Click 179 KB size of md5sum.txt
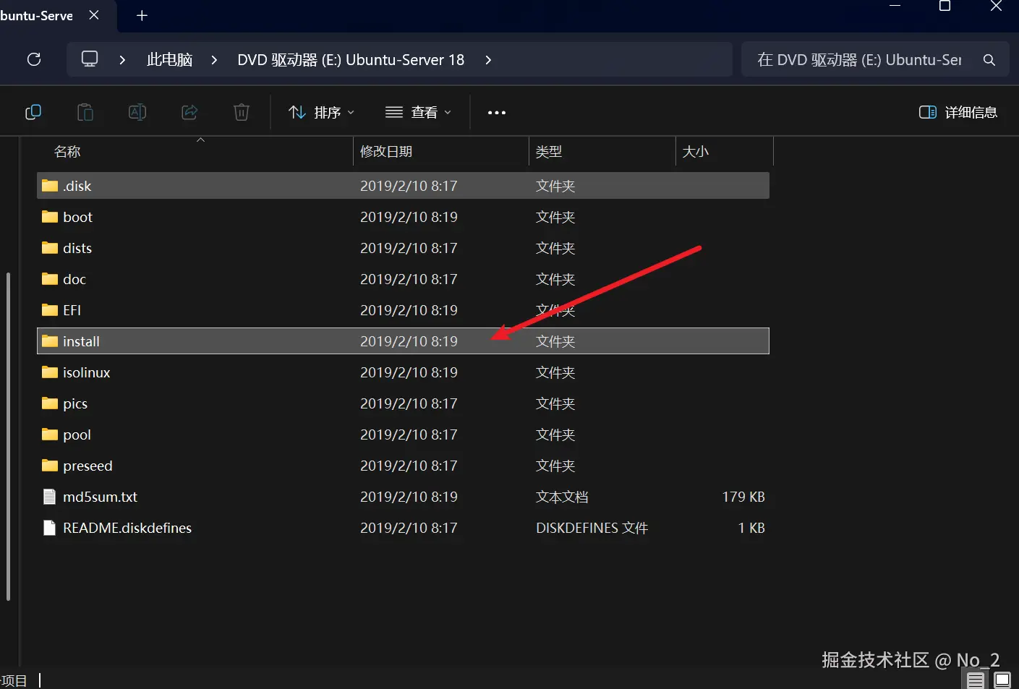 tap(743, 497)
